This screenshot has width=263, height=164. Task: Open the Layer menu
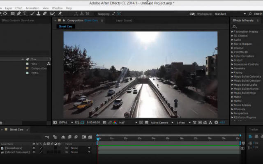click(x=8, y=8)
